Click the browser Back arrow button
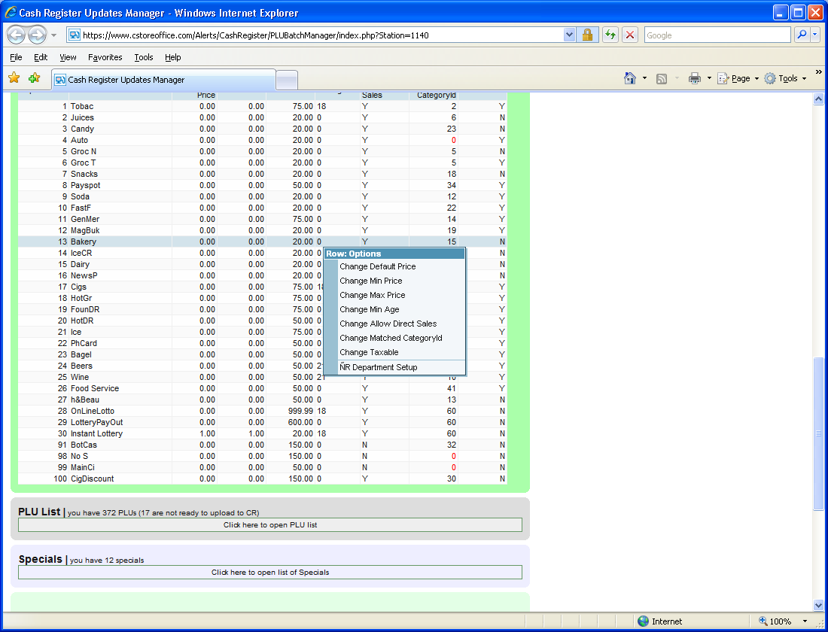Screen dimensions: 828x632 17,35
